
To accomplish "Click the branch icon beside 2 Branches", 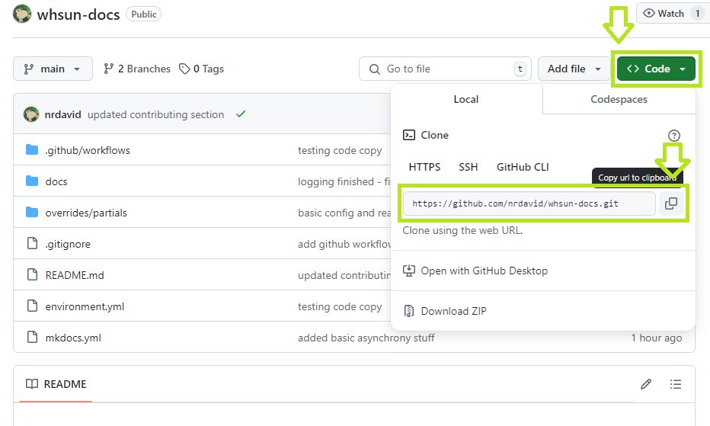I will [x=108, y=69].
